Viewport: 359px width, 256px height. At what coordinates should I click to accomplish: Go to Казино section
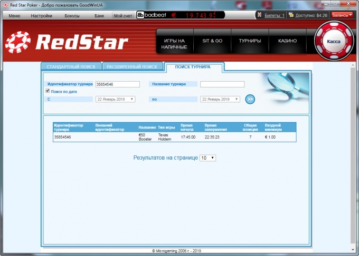(x=287, y=41)
